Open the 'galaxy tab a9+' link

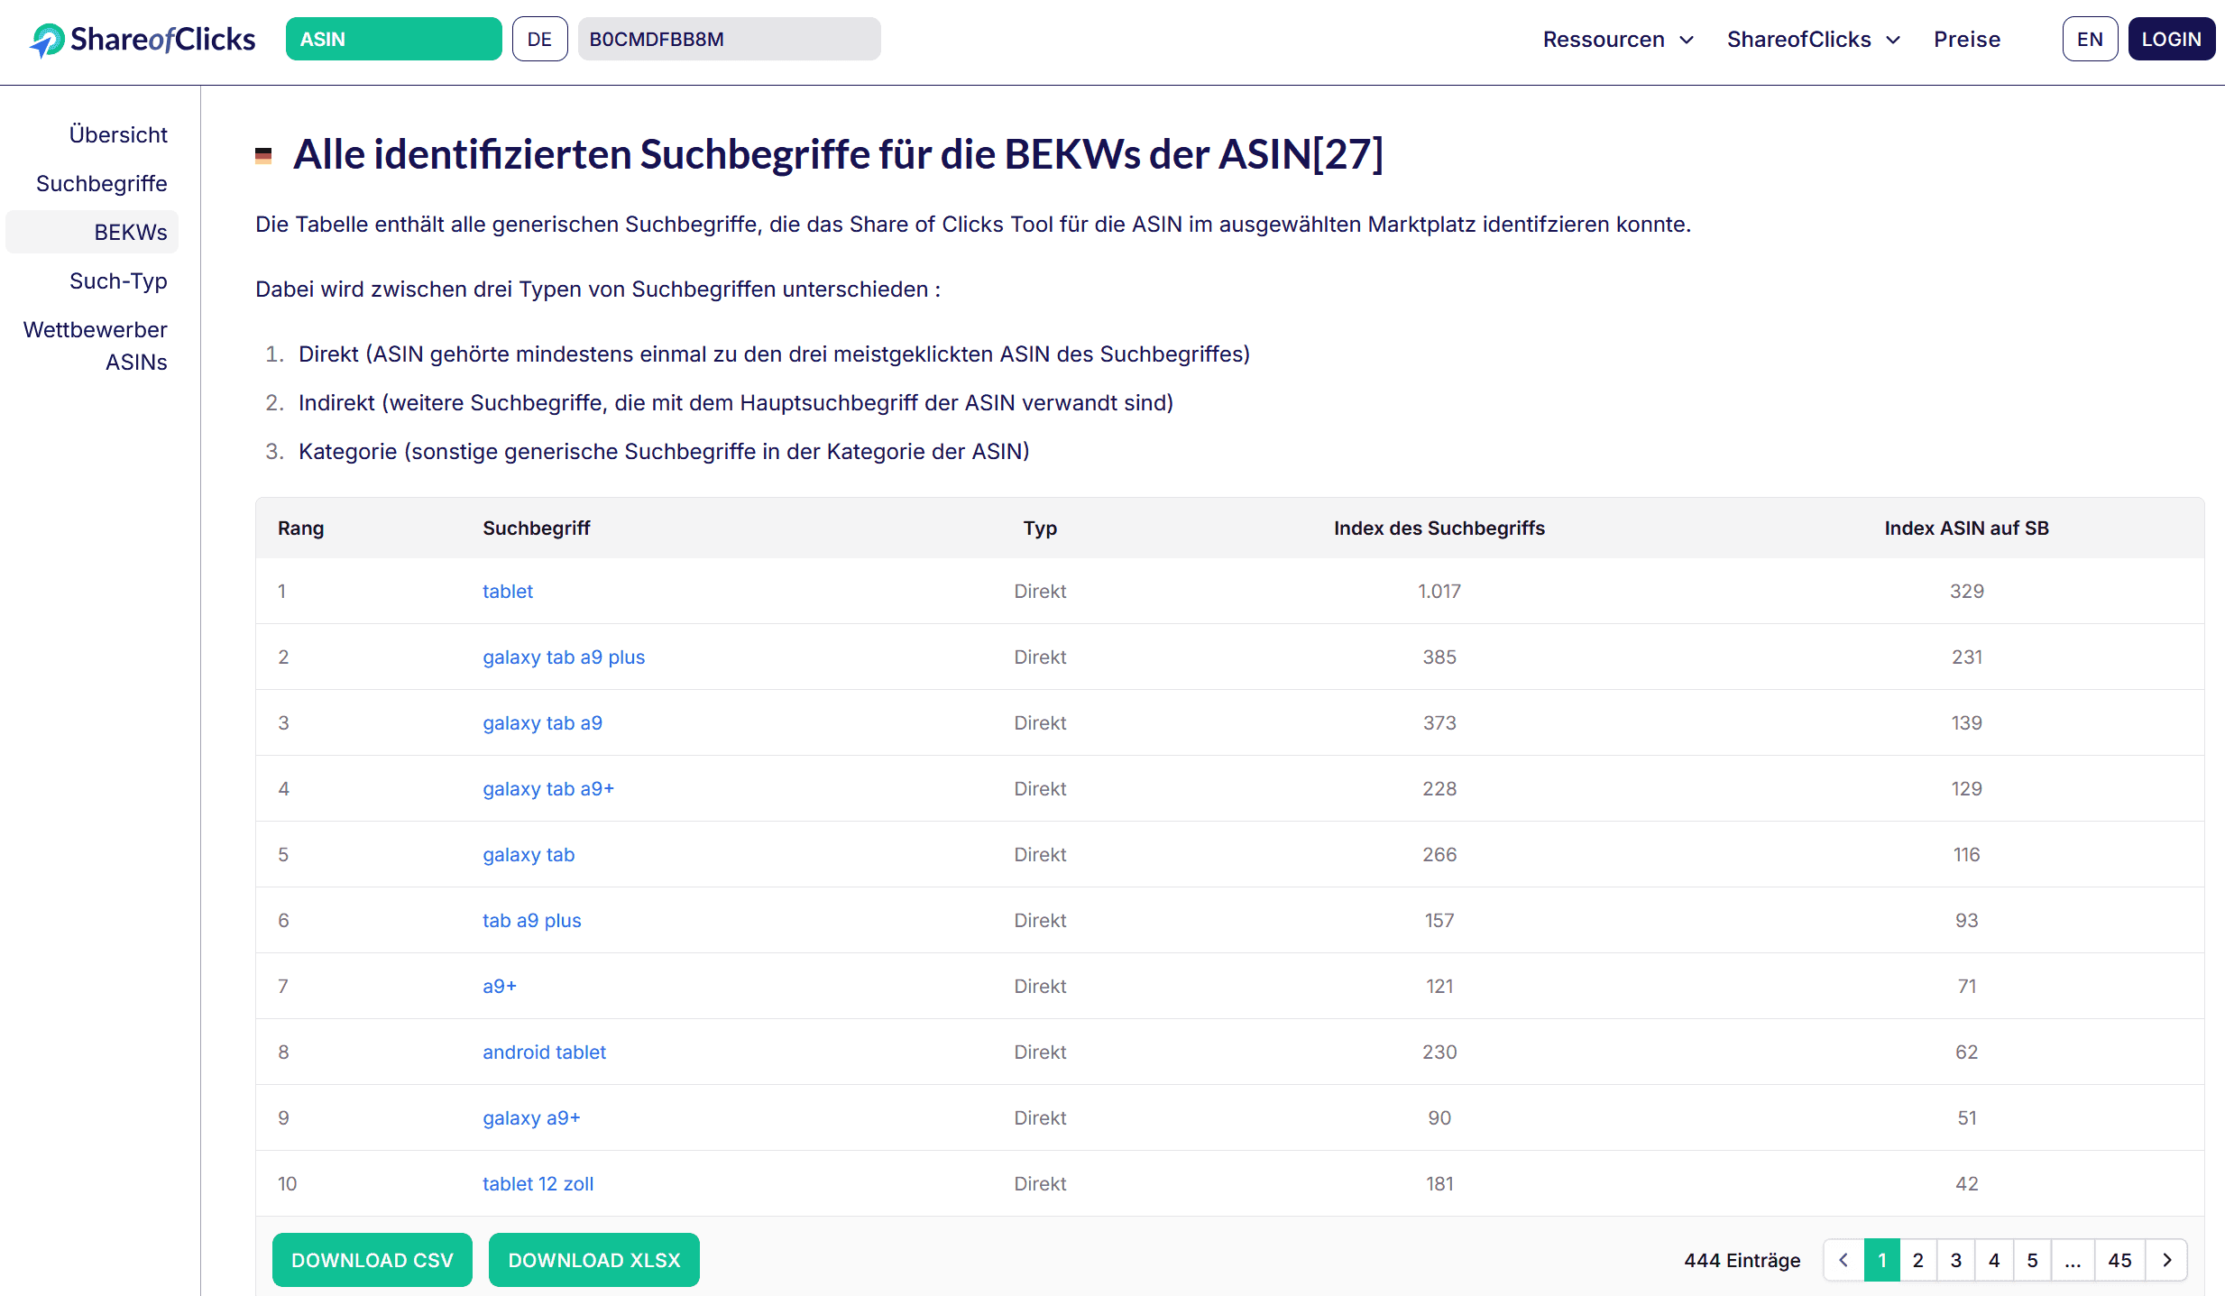click(548, 789)
